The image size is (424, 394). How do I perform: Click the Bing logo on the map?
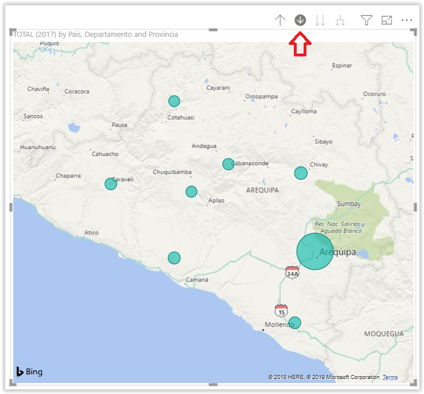(29, 372)
